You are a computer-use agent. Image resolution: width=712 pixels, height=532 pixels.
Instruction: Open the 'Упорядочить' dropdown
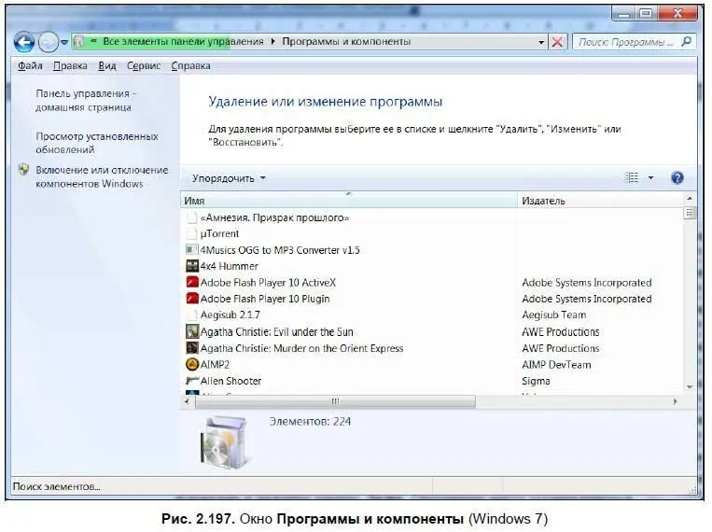click(x=229, y=178)
